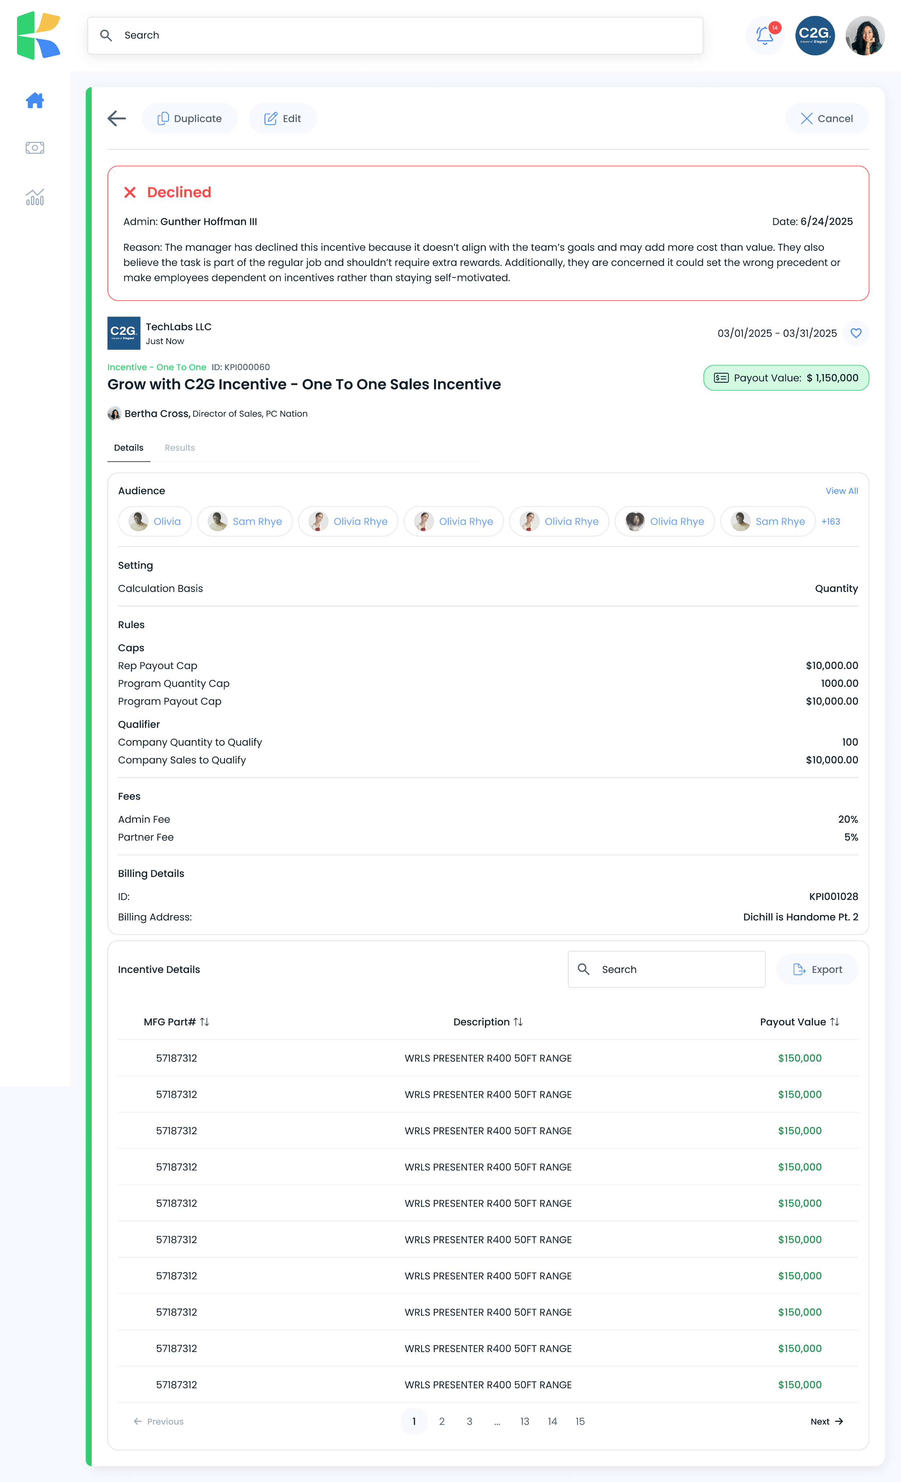Click the Payout Value badge
The width and height of the screenshot is (901, 1482).
[786, 378]
